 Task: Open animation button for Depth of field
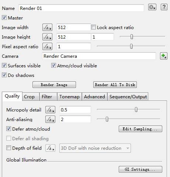click(50, 148)
